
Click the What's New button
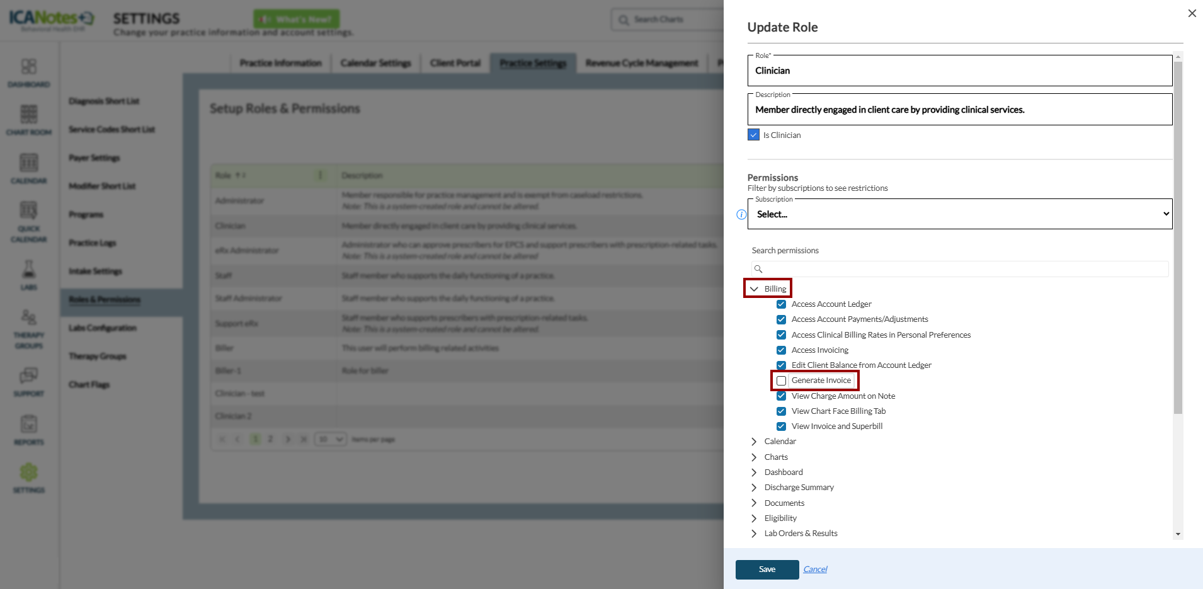pyautogui.click(x=297, y=19)
